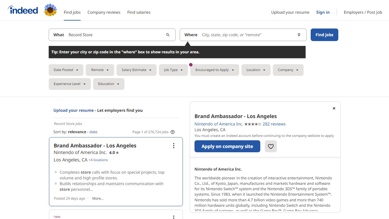This screenshot has width=389, height=219.
Task: Expand the Education filter
Action: click(109, 84)
